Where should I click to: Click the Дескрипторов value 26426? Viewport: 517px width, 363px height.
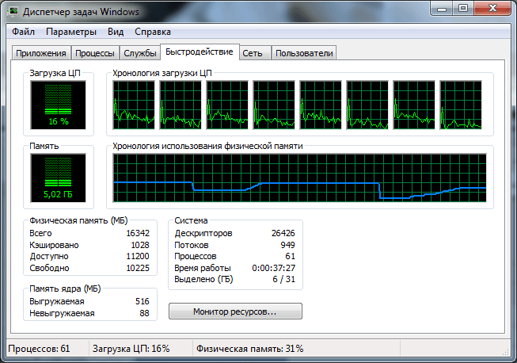coord(283,233)
